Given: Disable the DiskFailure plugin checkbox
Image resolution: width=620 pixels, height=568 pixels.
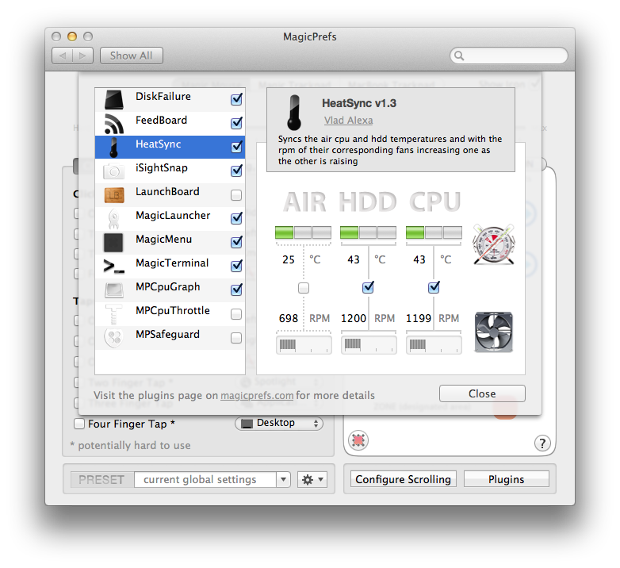Looking at the screenshot, I should [236, 99].
